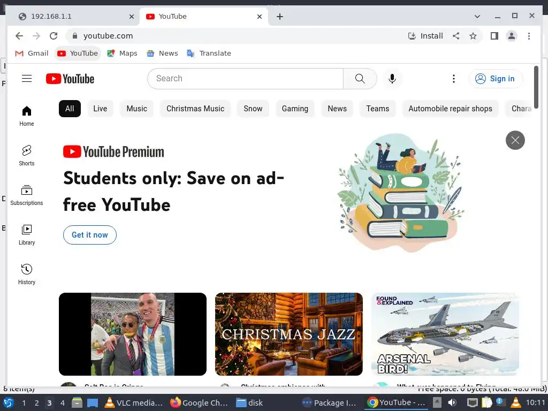The height and width of the screenshot is (411, 548).
Task: Open History in sidebar
Action: 27,275
